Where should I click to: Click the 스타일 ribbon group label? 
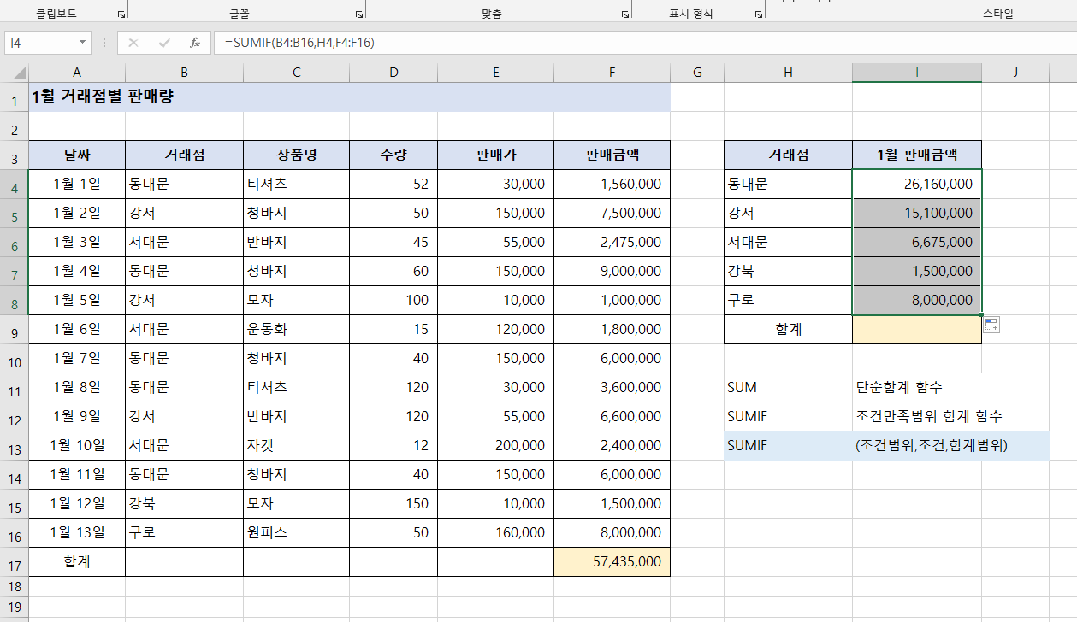(997, 15)
